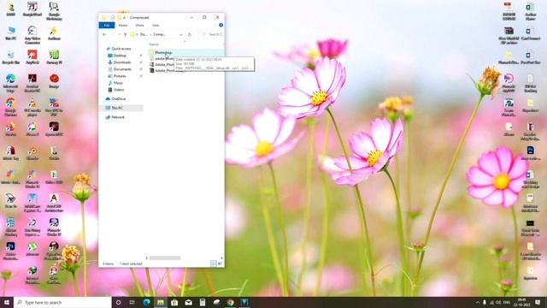Open the Share ribbon tab
Screen dimensions: 547x308
139,25
